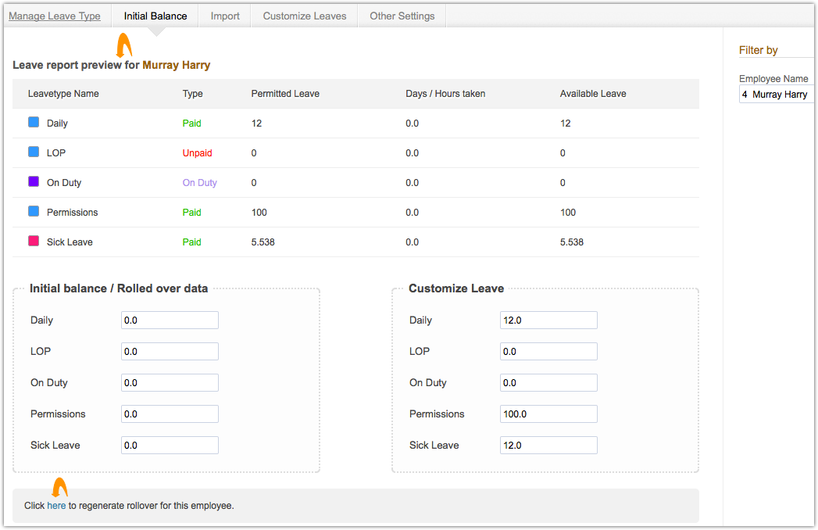This screenshot has width=818, height=530.
Task: Click the 'here' link to regenerate rollover
Action: click(x=56, y=506)
